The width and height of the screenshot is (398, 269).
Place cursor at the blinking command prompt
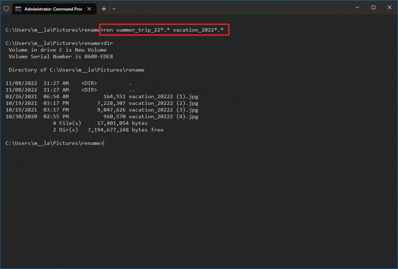coord(103,143)
